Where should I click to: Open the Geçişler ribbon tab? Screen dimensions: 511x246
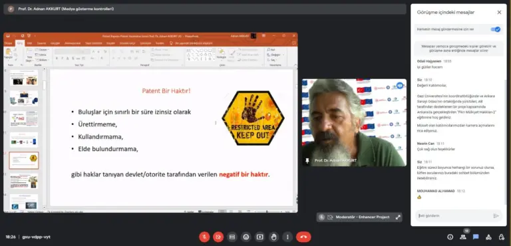click(55, 43)
